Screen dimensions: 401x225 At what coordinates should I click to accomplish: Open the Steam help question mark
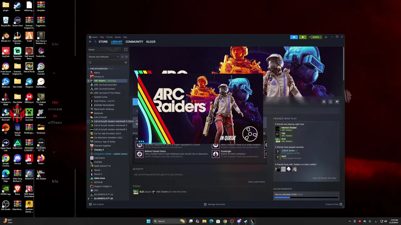(x=310, y=37)
